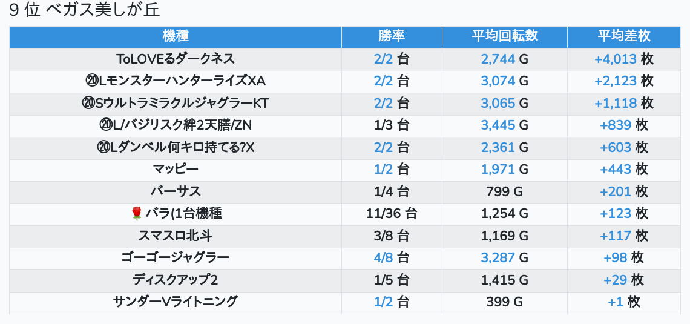Sort by the 平均回転数 column header
Viewport: 690px width, 324px height.
pos(504,36)
